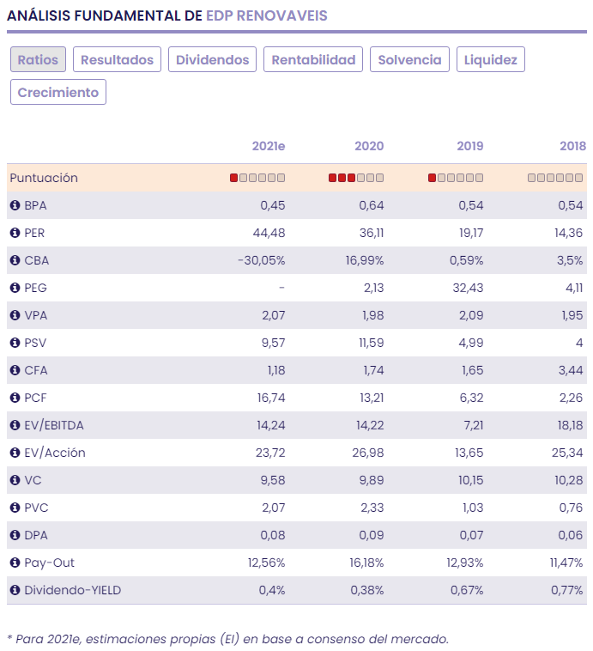Click the EV/EBITDA info icon
The image size is (593, 651).
15,425
